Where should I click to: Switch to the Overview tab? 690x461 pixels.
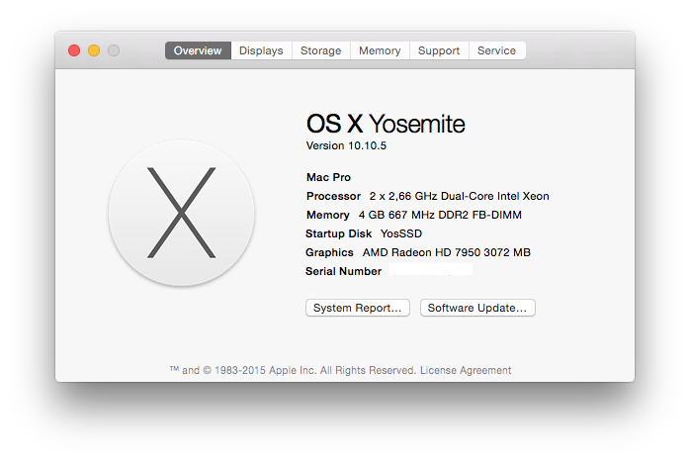(x=198, y=50)
